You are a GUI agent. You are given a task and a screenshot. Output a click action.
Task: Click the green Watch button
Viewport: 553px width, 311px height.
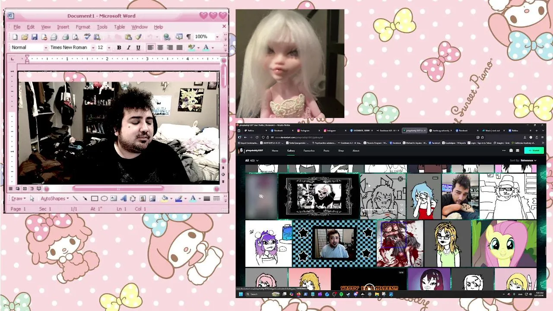[534, 150]
